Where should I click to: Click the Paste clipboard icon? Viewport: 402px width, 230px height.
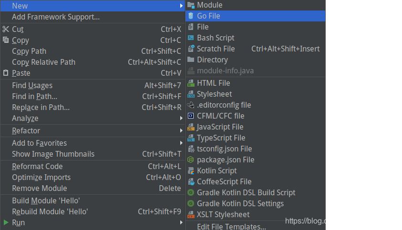[6, 73]
